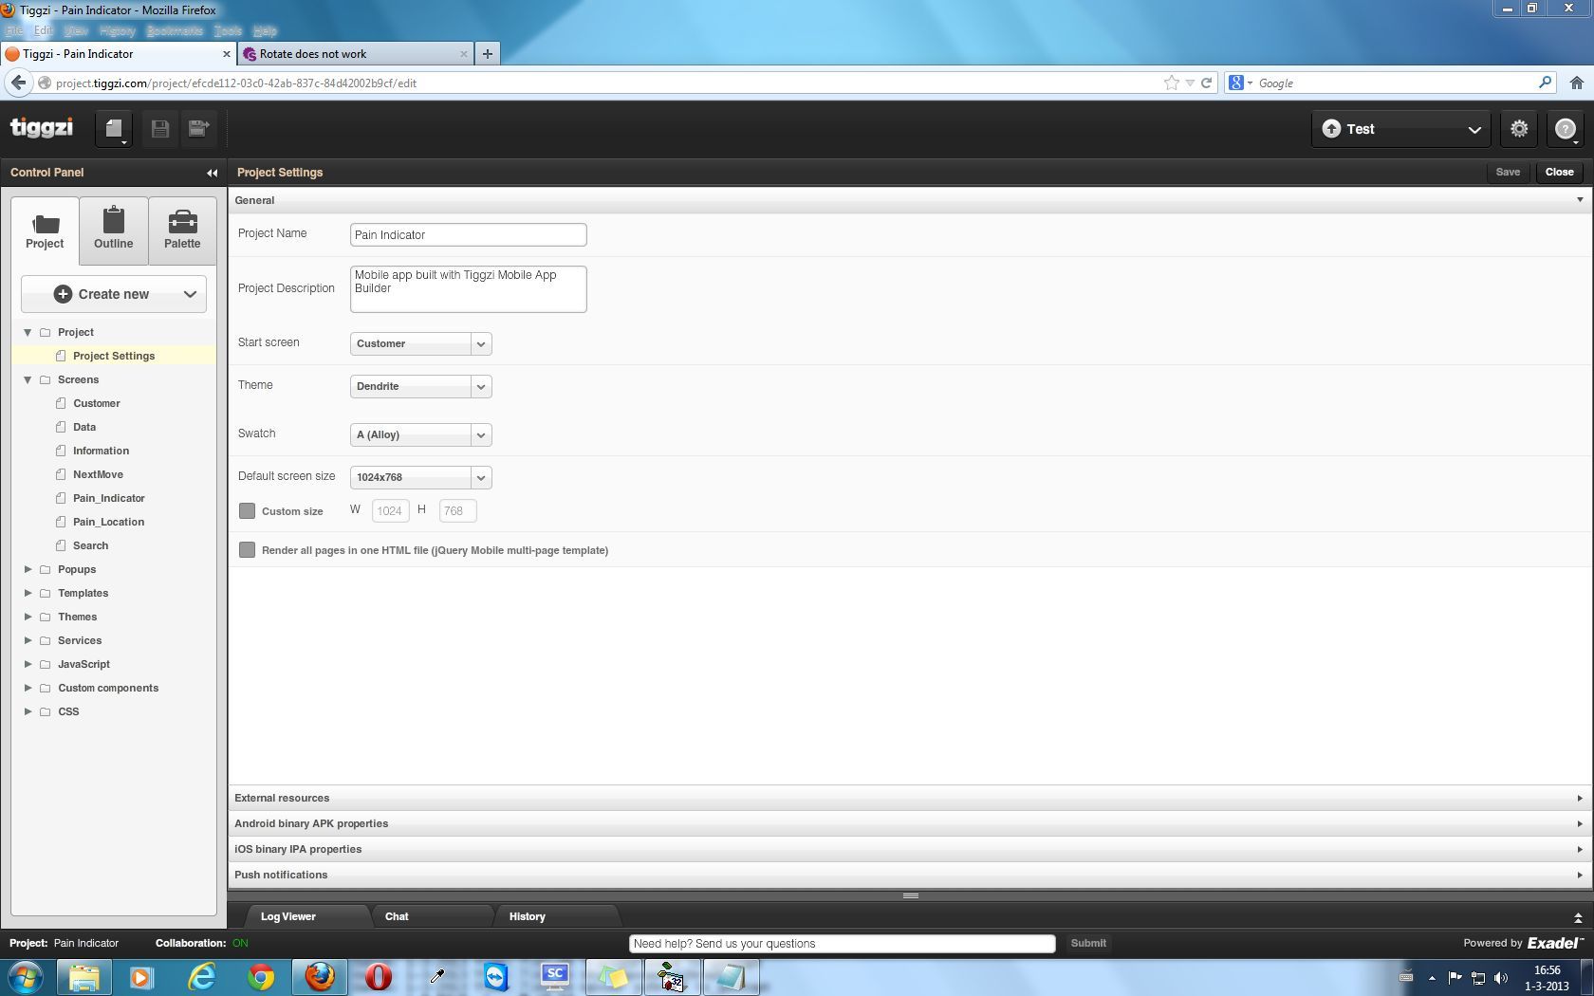Click the settings gear icon in header
This screenshot has height=996, width=1594.
[x=1519, y=129]
